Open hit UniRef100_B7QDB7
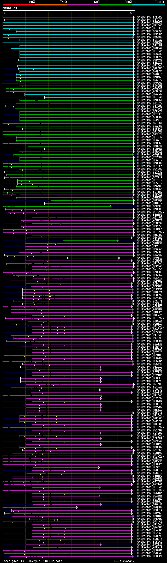Image resolution: width=167 pixels, height=563 pixels. click(150, 507)
